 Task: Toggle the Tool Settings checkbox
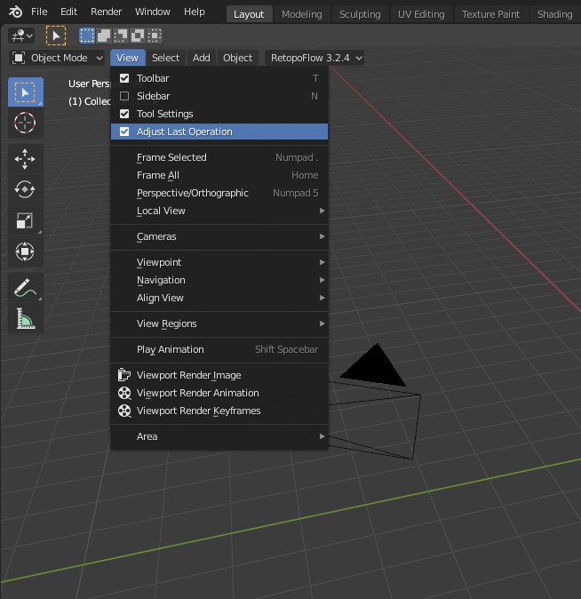[124, 114]
